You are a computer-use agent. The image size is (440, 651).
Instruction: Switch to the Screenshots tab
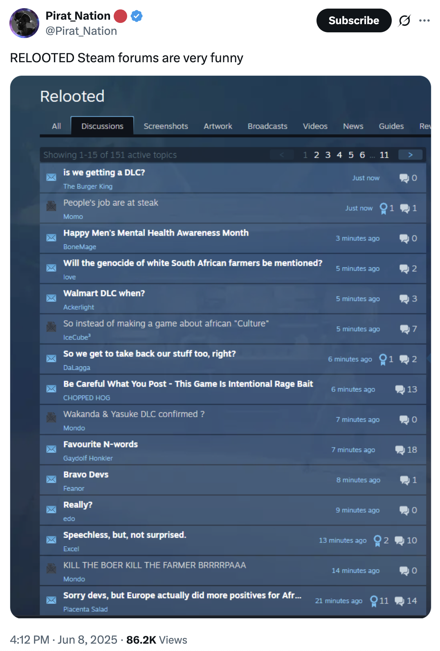[x=166, y=126]
